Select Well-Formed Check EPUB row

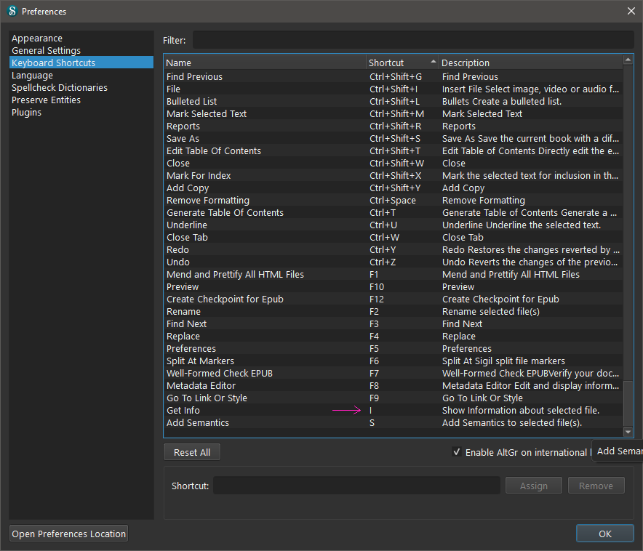click(394, 373)
